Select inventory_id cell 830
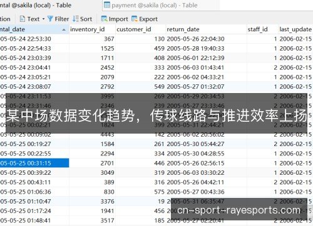The image size is (313, 226). (92, 192)
